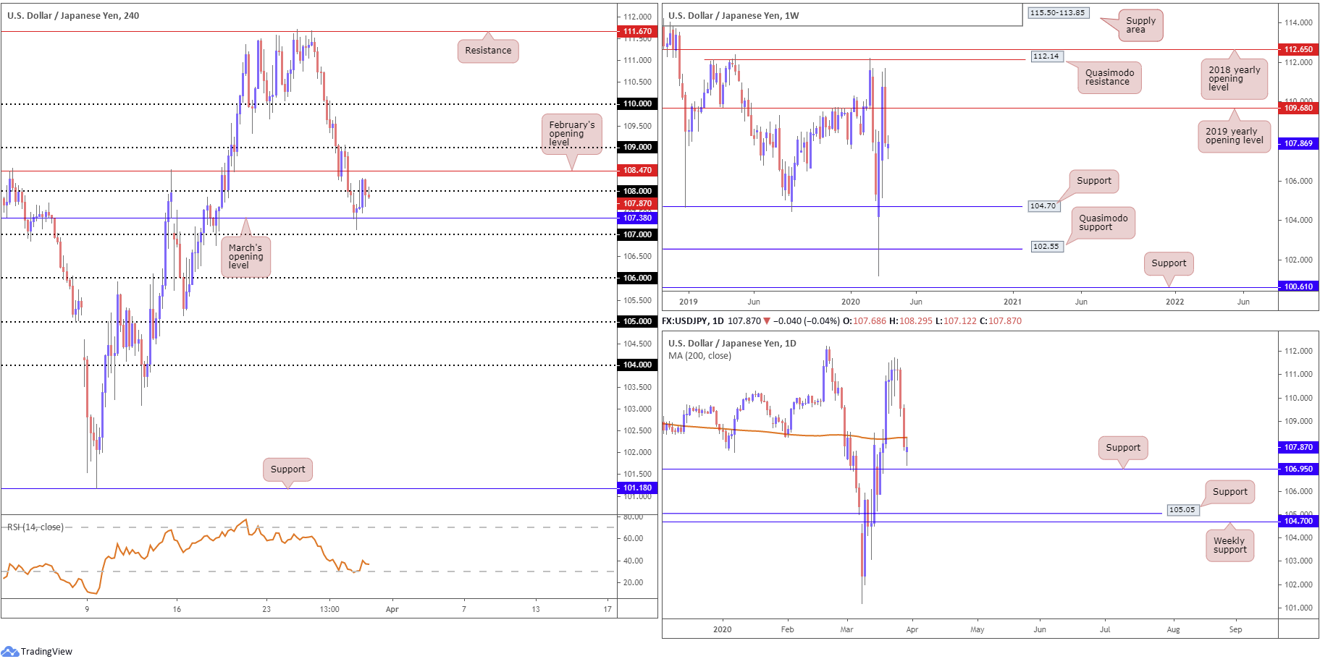The image size is (1320, 659).
Task: Click the daily chart title 1D
Action: (732, 344)
